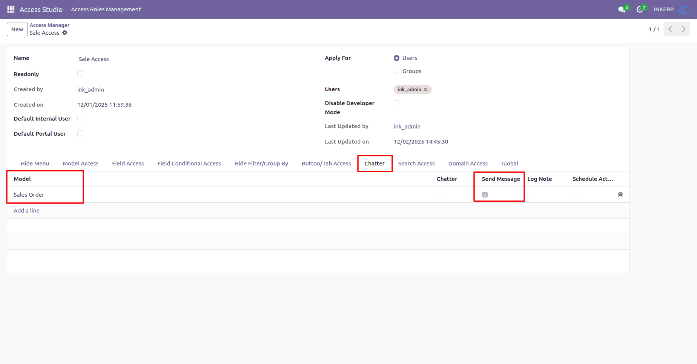697x364 pixels.
Task: Switch to the Hide Menu tab
Action: click(x=35, y=164)
